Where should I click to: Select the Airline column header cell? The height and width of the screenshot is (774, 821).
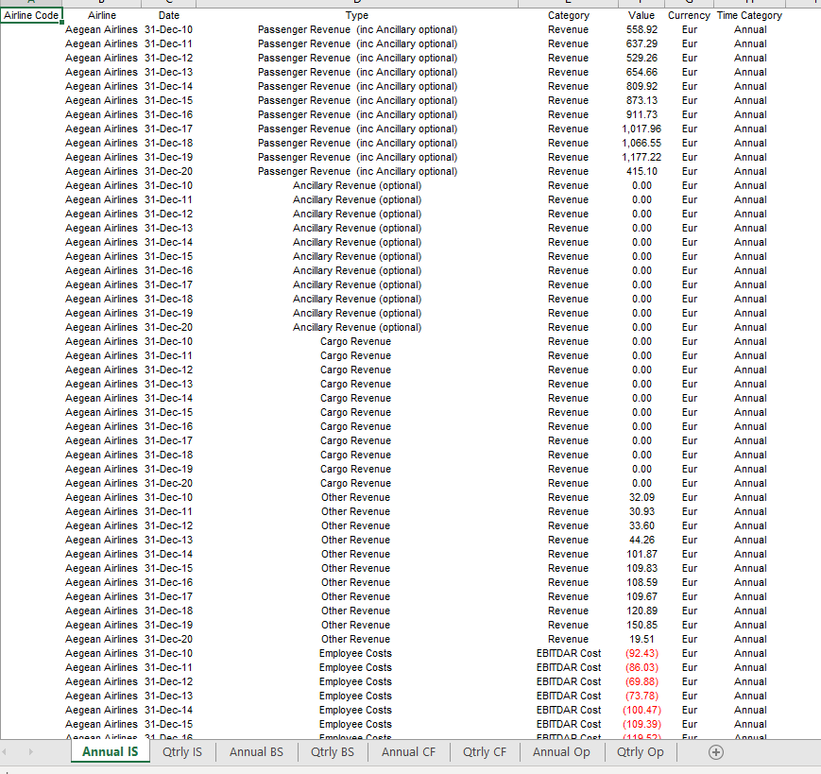102,15
